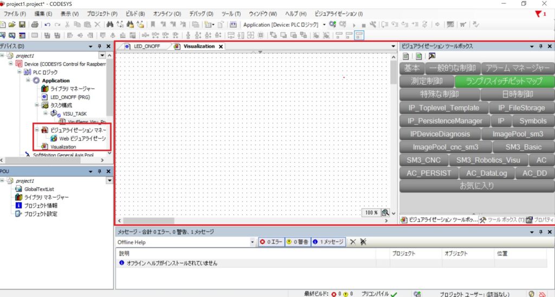Select the 測定制御 toolbox category button
The height and width of the screenshot is (297, 555).
[x=427, y=81]
